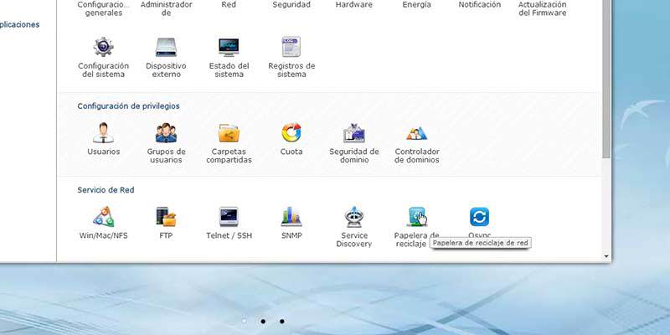This screenshot has width=670, height=335.
Task: Click Configuración de privilegios section header
Action: tap(129, 106)
